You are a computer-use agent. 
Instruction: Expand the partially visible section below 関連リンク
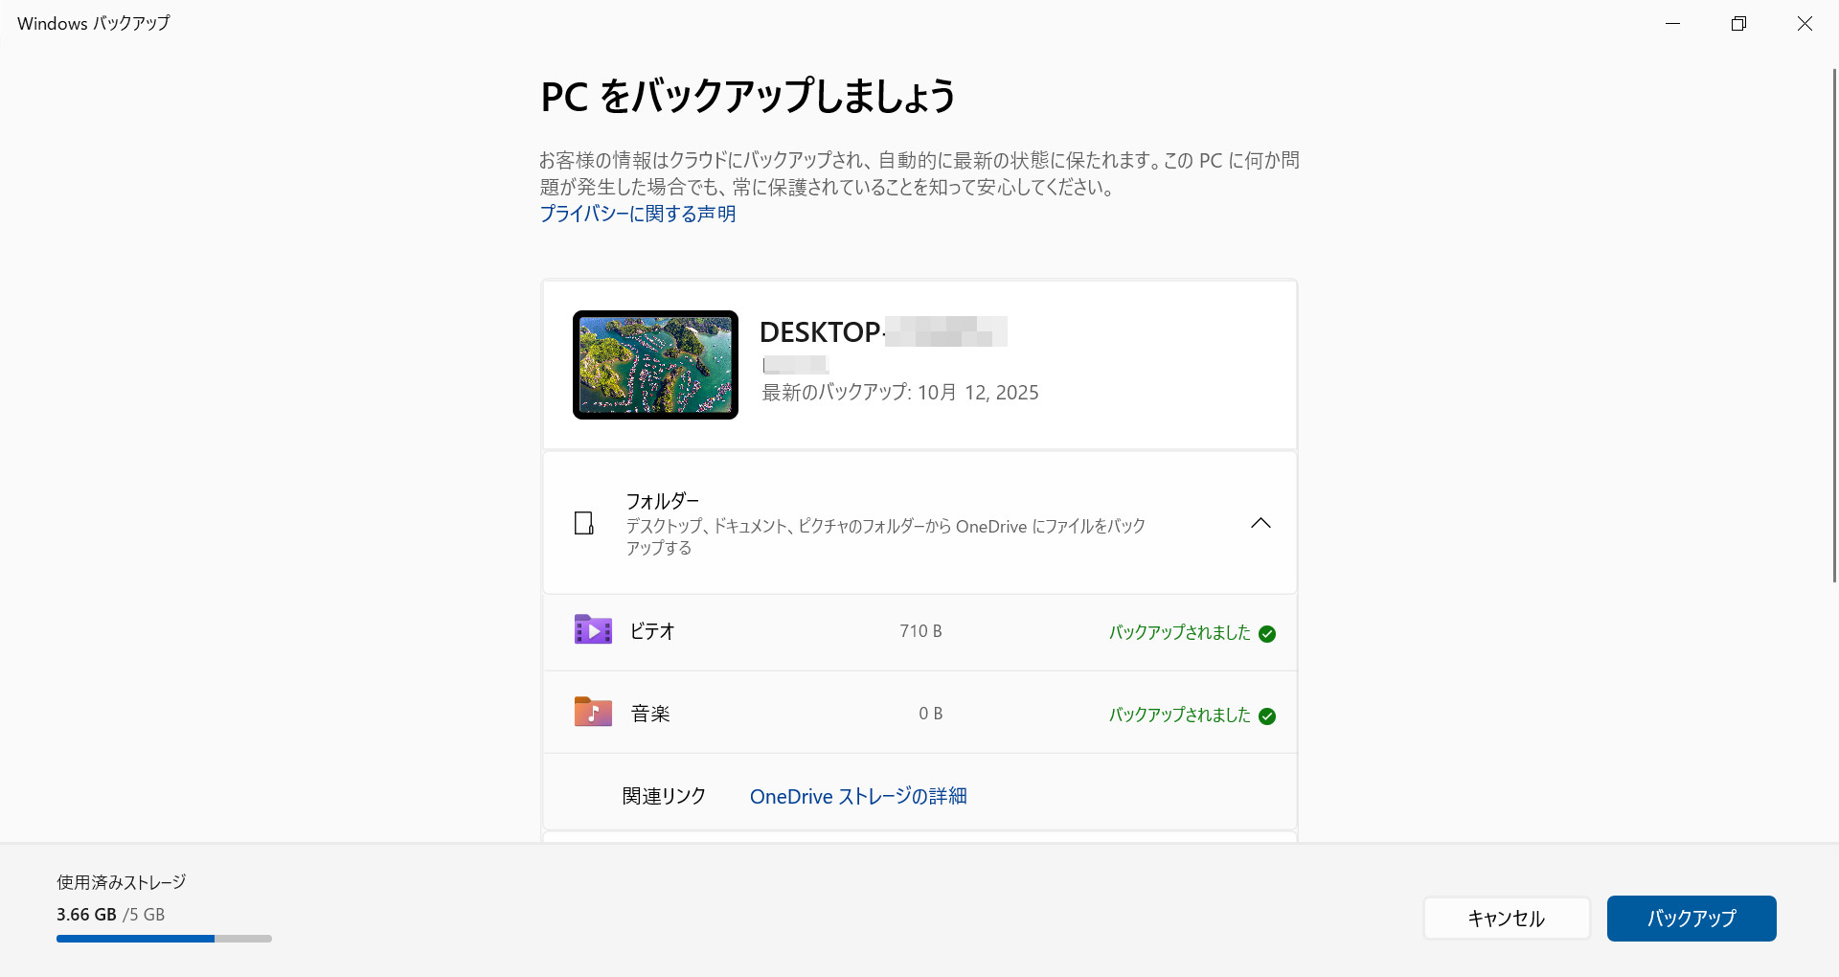point(919,838)
